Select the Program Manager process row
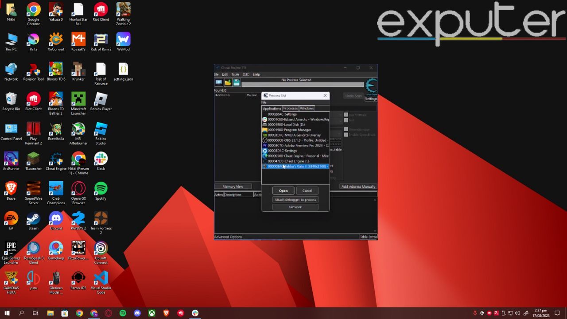Image resolution: width=567 pixels, height=319 pixels. [295, 130]
